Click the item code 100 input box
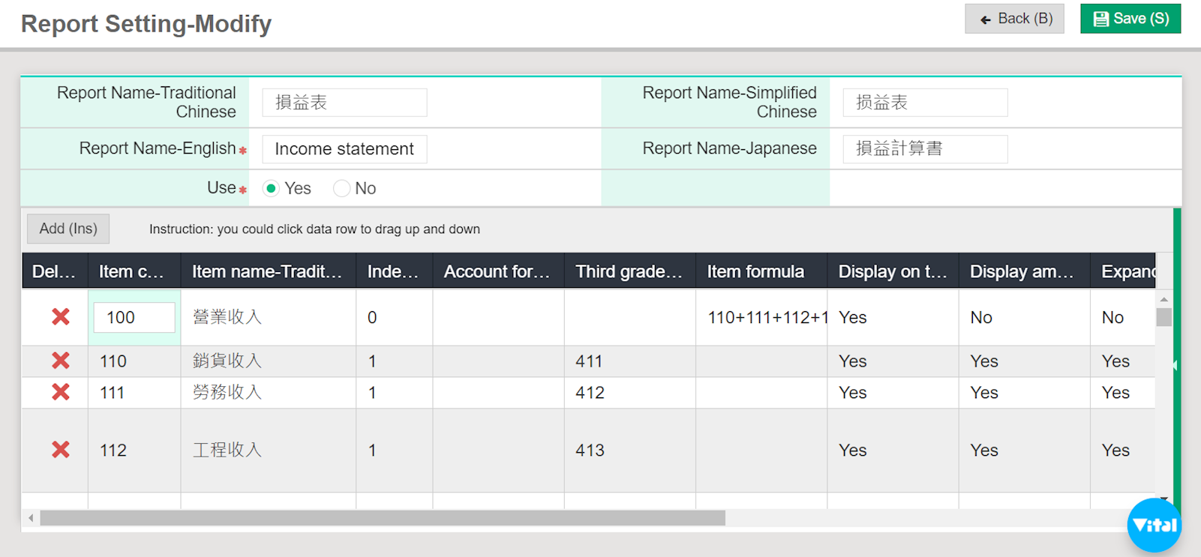The image size is (1201, 557). pos(134,317)
